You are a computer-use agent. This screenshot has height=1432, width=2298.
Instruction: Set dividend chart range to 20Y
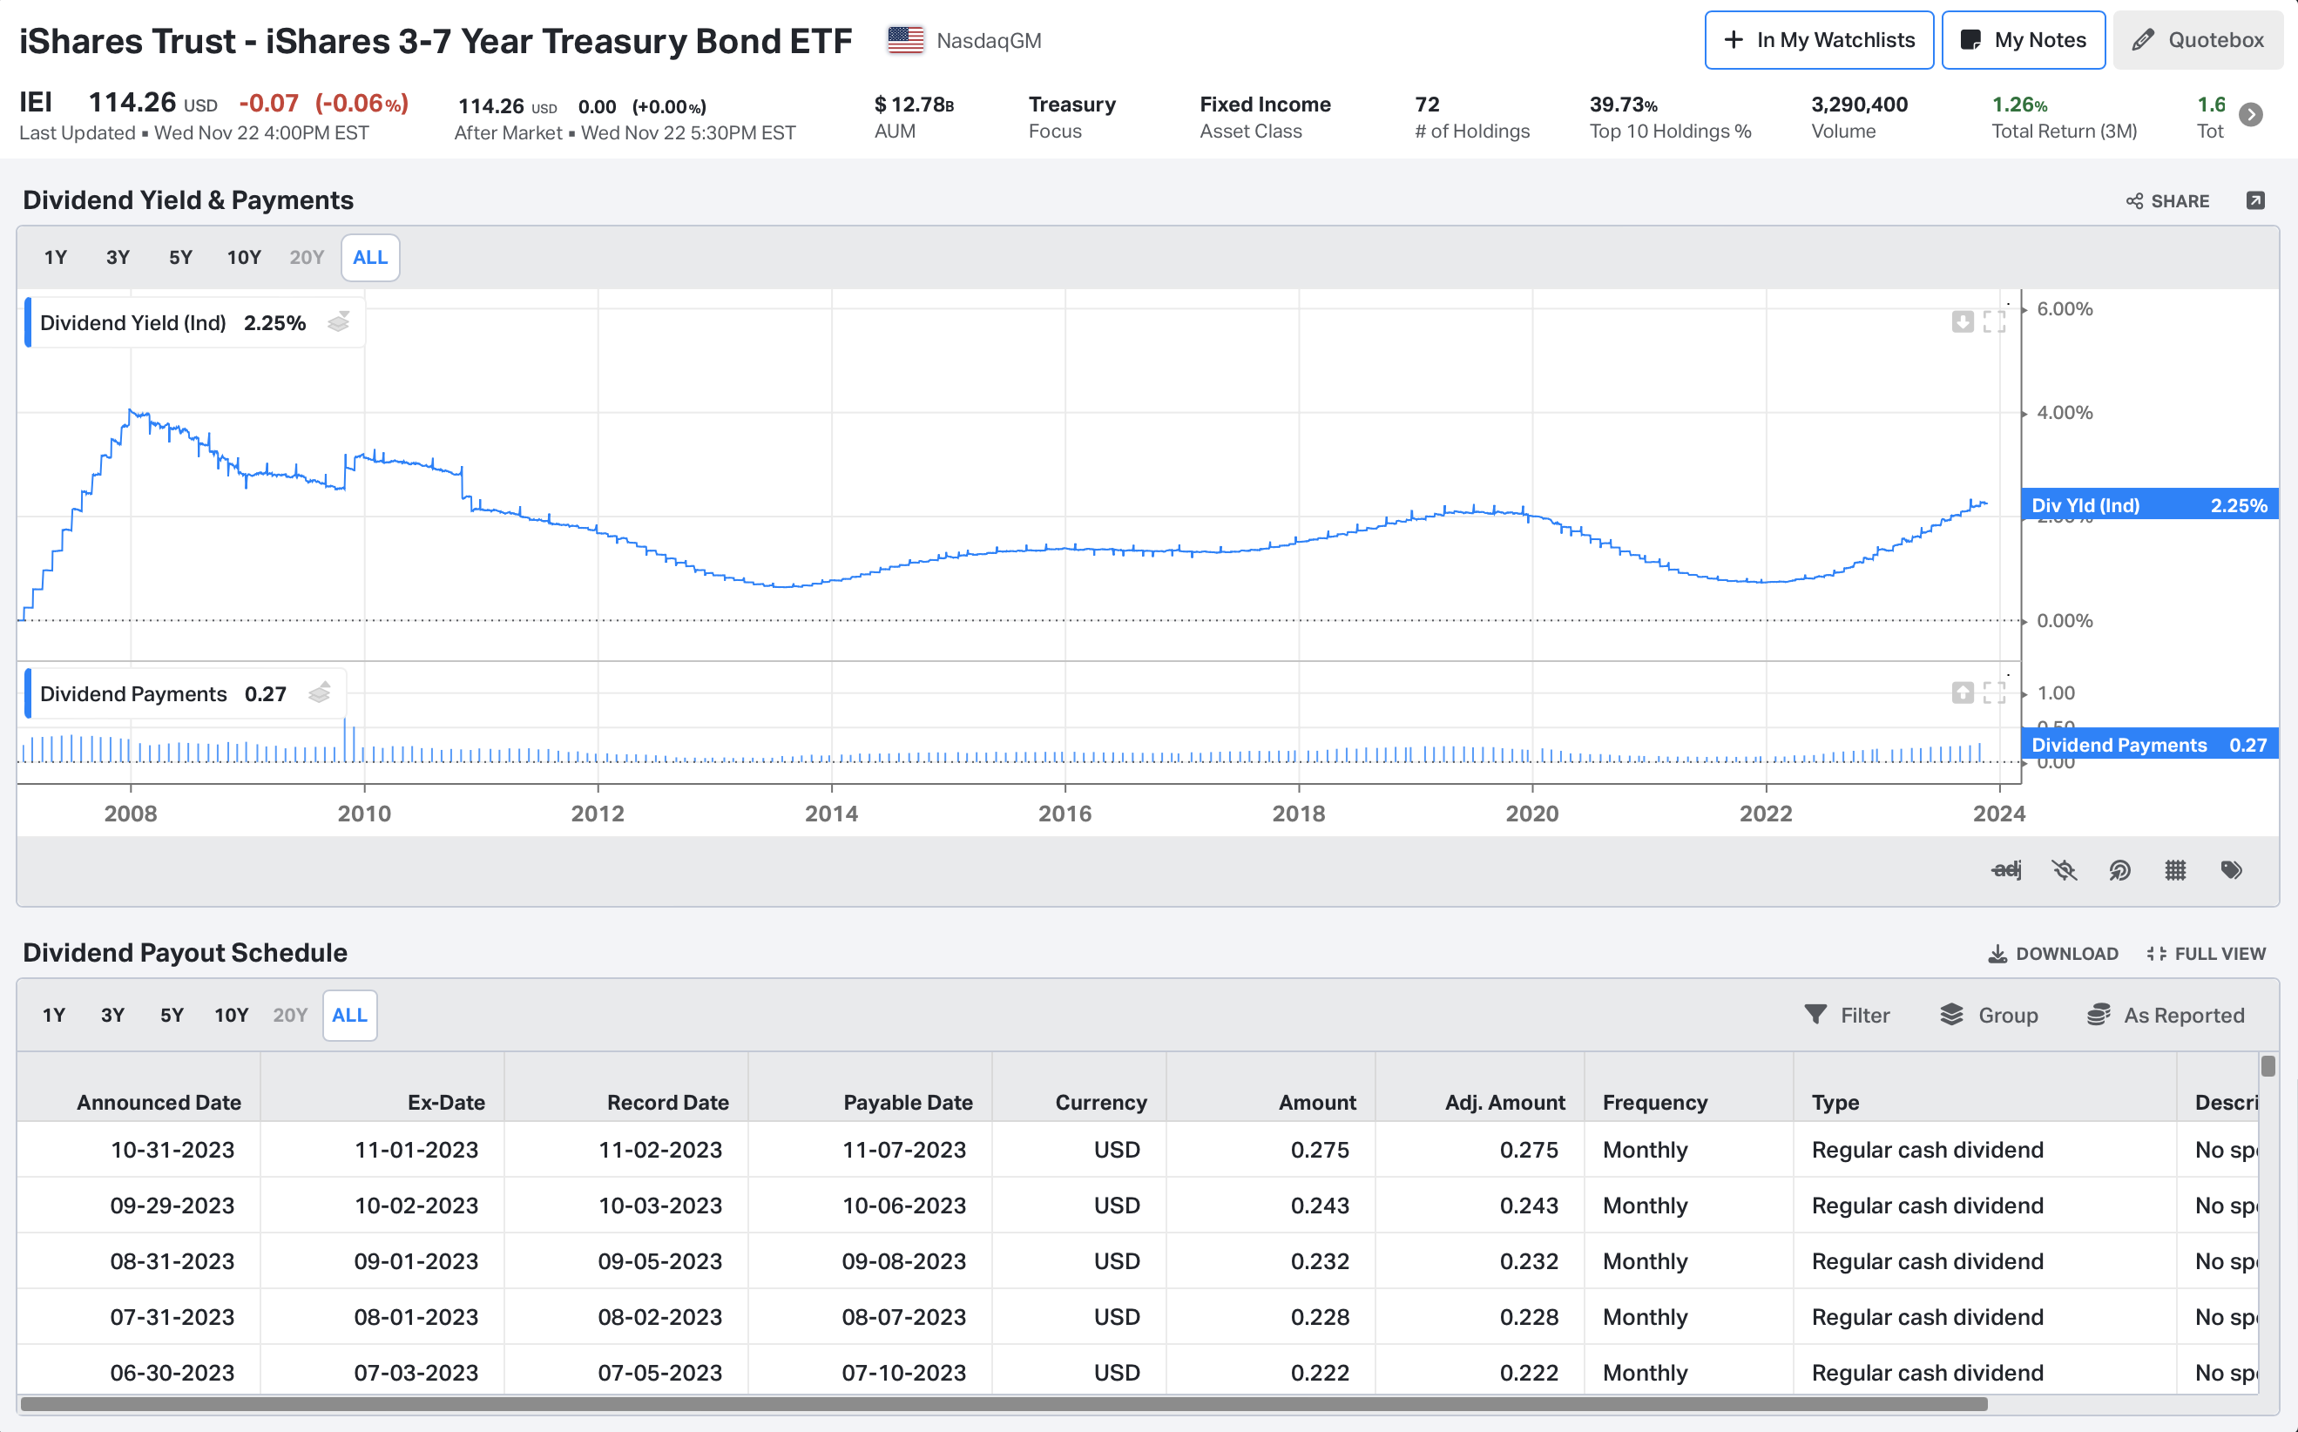click(x=306, y=258)
